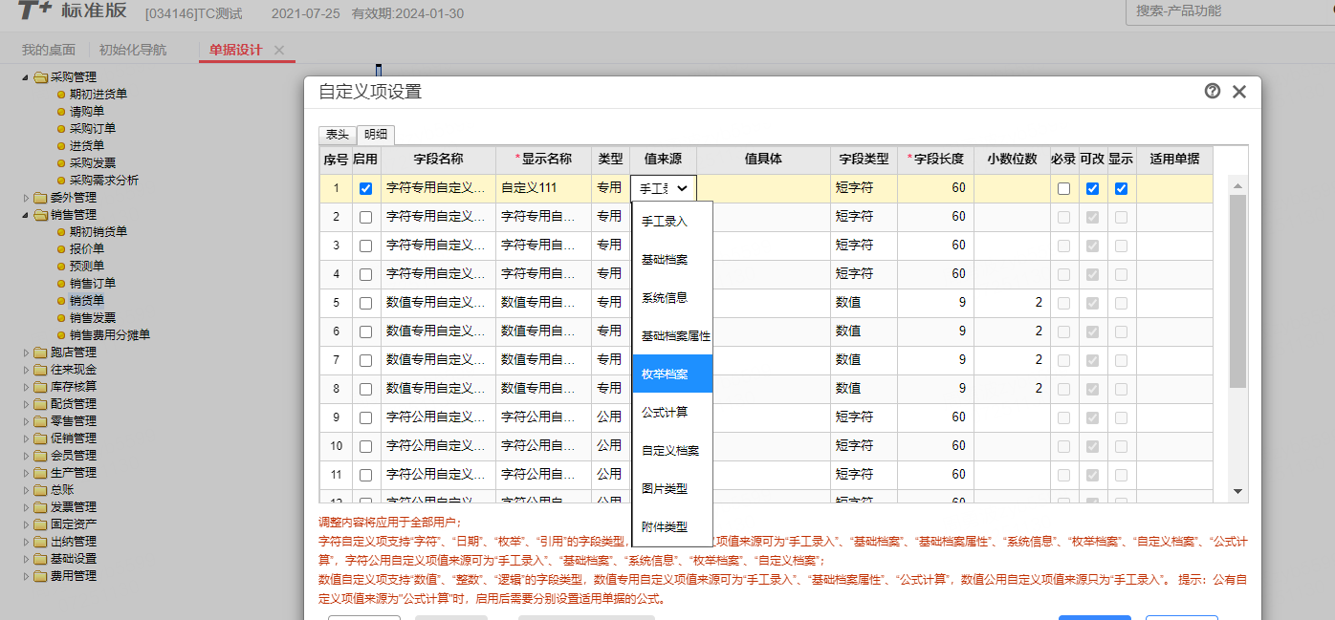
Task: Select the 明细 tab in dialog
Action: pos(376,135)
